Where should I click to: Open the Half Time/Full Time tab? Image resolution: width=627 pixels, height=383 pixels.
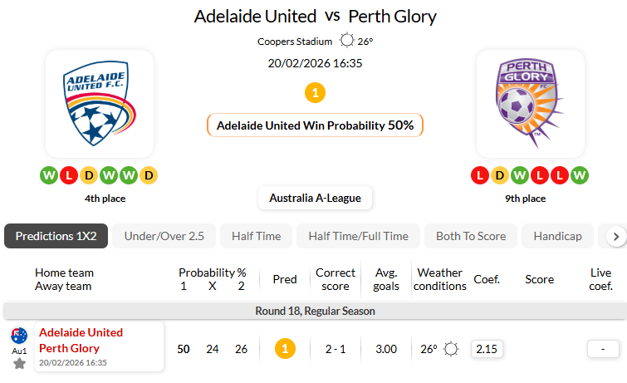pyautogui.click(x=358, y=236)
